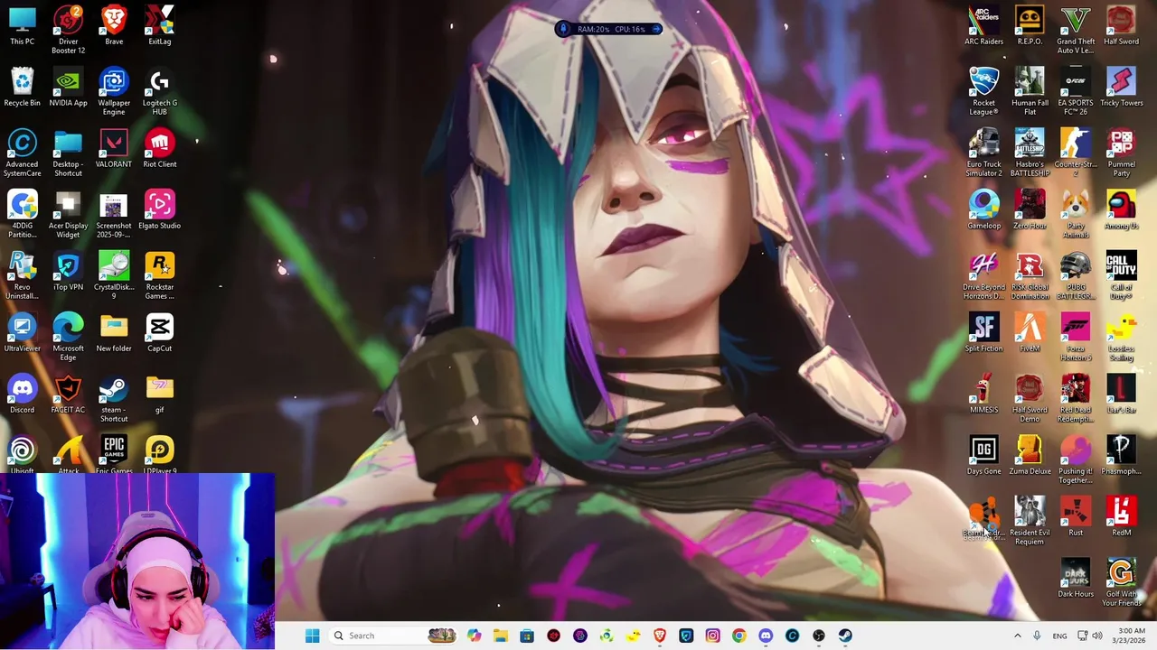
Task: Switch input language via ENG indicator
Action: coord(1059,636)
